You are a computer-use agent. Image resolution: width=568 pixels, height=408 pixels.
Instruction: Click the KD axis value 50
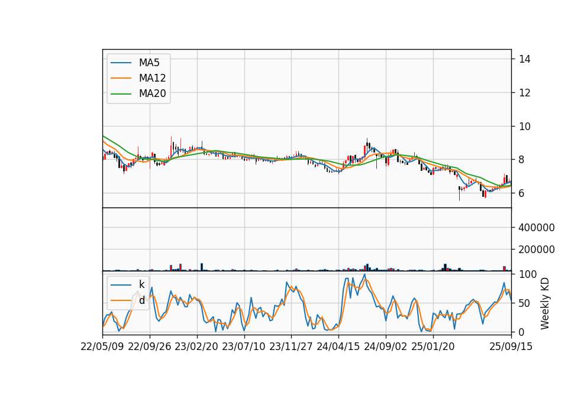pos(525,303)
